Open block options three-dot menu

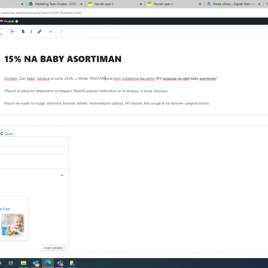pos(61,31)
